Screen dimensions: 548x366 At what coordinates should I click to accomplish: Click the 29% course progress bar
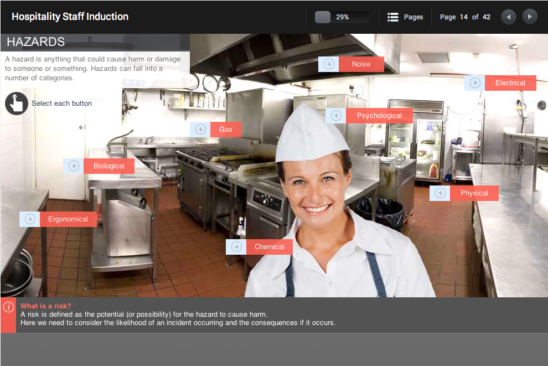click(x=343, y=17)
